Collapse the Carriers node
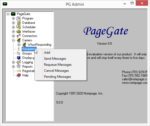 tap(13, 40)
